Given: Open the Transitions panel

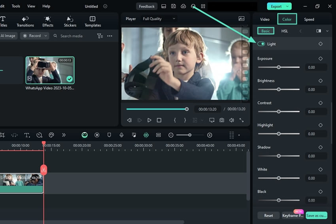Looking at the screenshot, I should (25, 21).
